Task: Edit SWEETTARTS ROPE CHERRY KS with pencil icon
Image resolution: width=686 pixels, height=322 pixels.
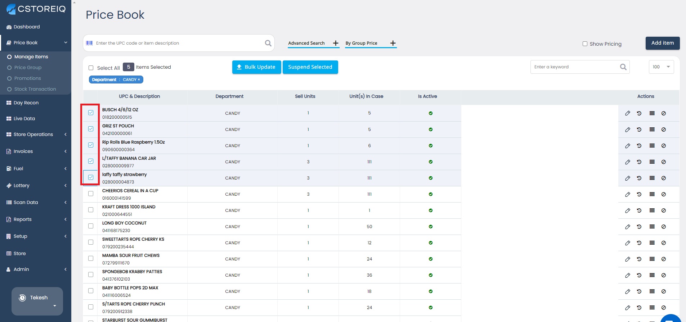Action: pos(628,243)
